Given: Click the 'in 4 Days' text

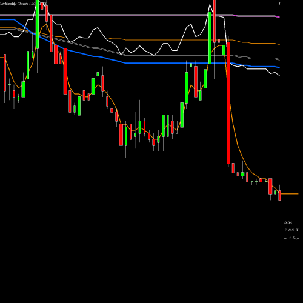Looking at the screenshot, I should tap(291, 238).
